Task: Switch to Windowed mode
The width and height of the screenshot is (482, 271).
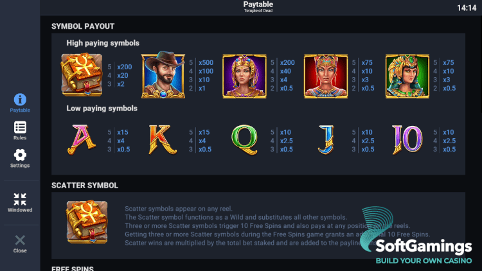Action: pyautogui.click(x=20, y=202)
